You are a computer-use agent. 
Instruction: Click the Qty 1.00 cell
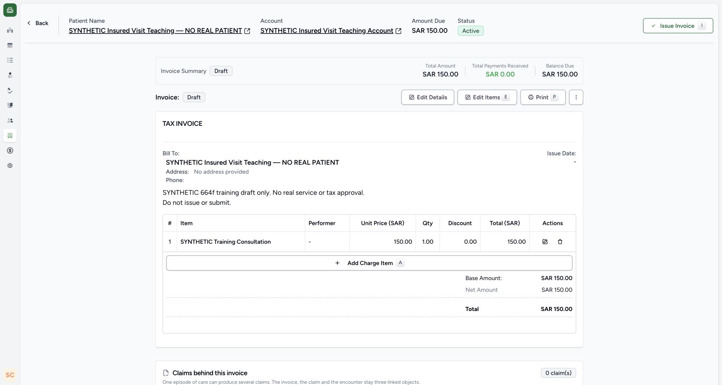click(x=427, y=242)
